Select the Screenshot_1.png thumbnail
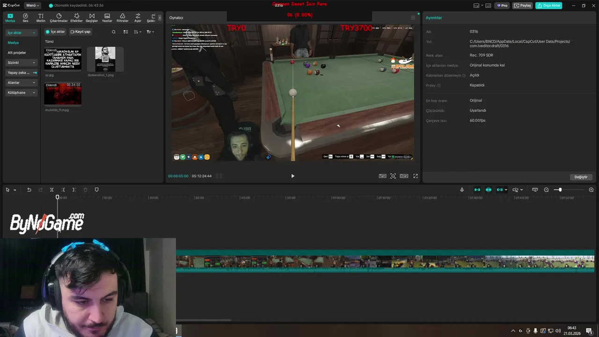 tap(105, 59)
